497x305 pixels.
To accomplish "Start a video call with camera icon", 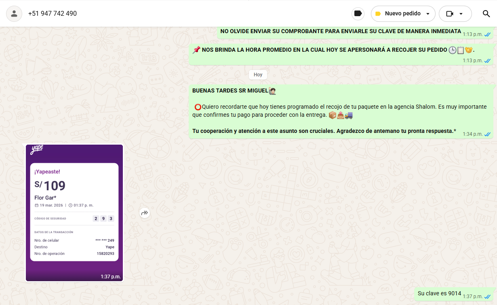I will [450, 14].
